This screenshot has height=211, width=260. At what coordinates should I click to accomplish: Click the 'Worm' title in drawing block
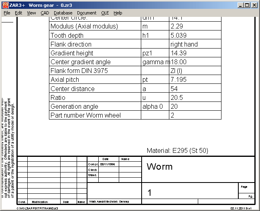click(x=160, y=167)
